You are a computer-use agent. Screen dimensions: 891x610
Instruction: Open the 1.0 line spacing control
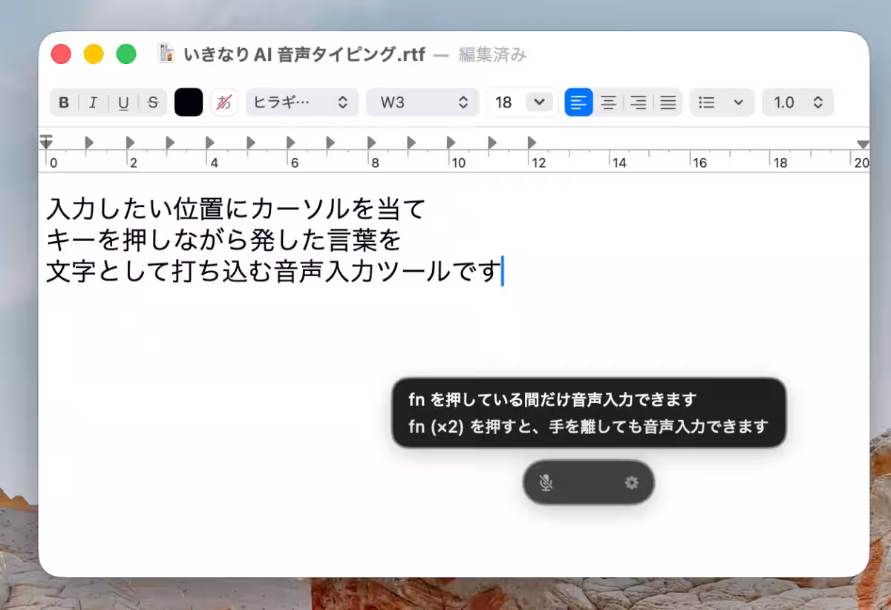click(x=797, y=102)
